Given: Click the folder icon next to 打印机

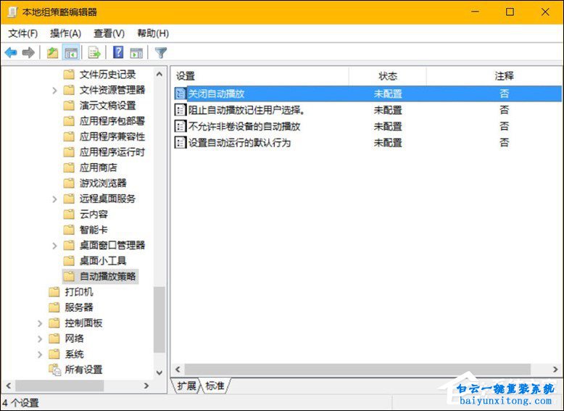Looking at the screenshot, I should (54, 291).
